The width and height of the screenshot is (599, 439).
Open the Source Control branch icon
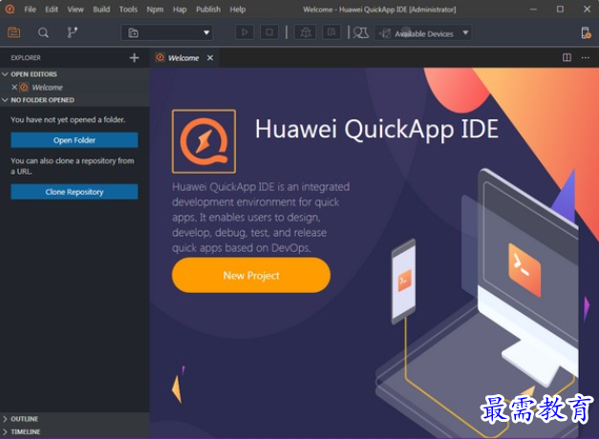[72, 32]
